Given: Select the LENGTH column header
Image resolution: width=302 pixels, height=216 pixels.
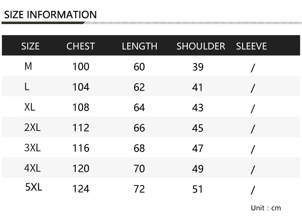Looking at the screenshot, I should [140, 46].
